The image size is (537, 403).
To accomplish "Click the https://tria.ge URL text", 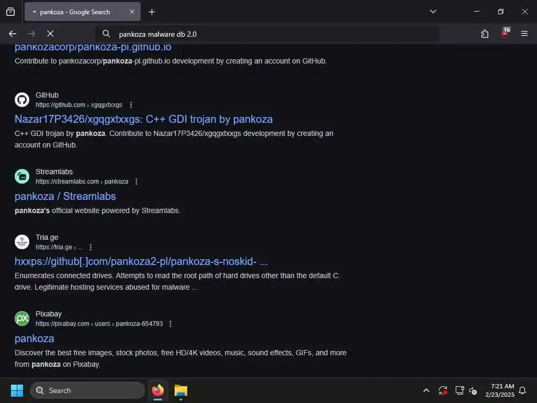I will [x=54, y=247].
